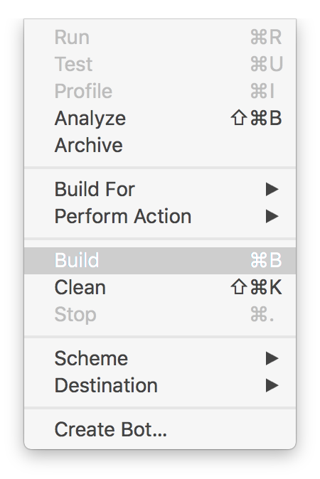Click the ⇧⌘B shortcut beside Analyze
320x479 pixels.
[256, 118]
